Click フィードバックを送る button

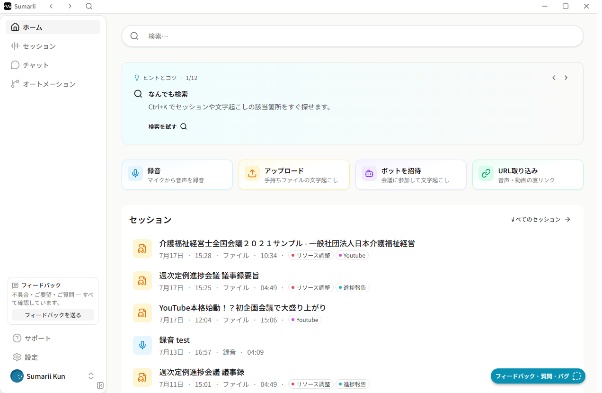tap(53, 315)
